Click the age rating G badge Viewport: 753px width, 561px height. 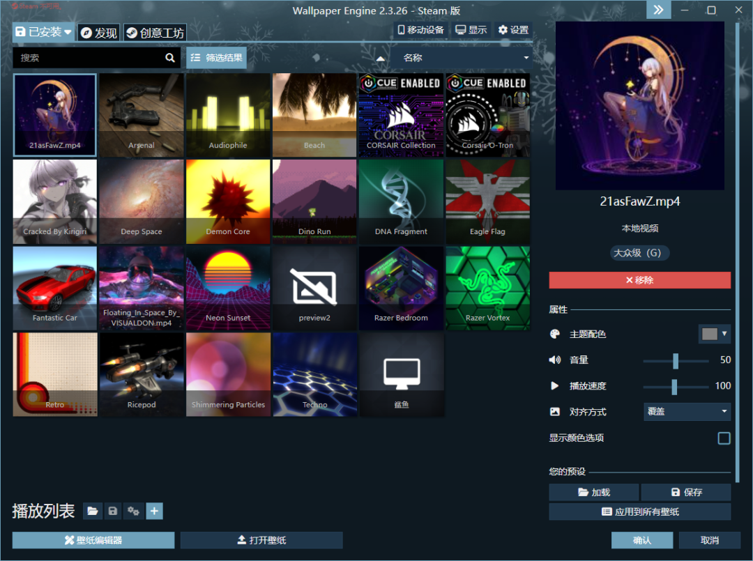[x=639, y=253]
